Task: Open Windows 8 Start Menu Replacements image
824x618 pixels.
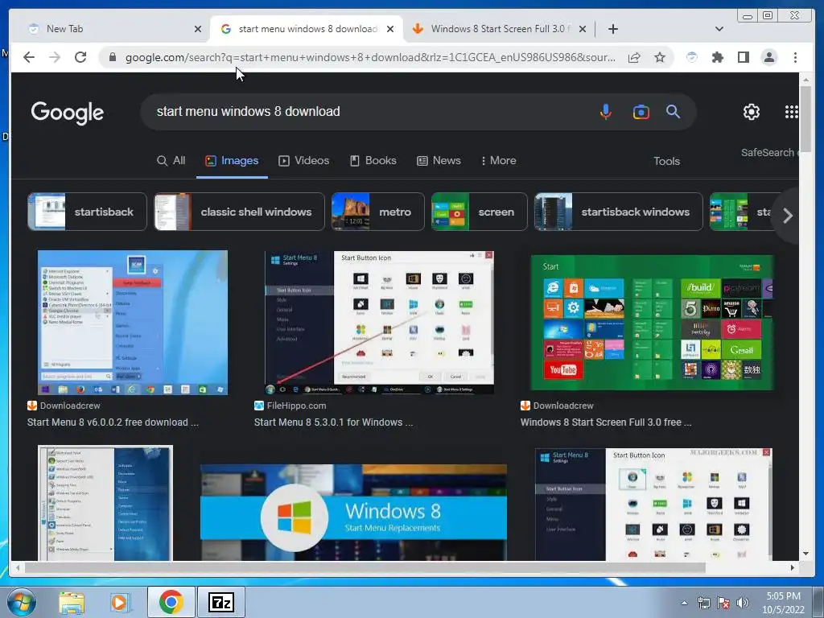Action: (354, 513)
